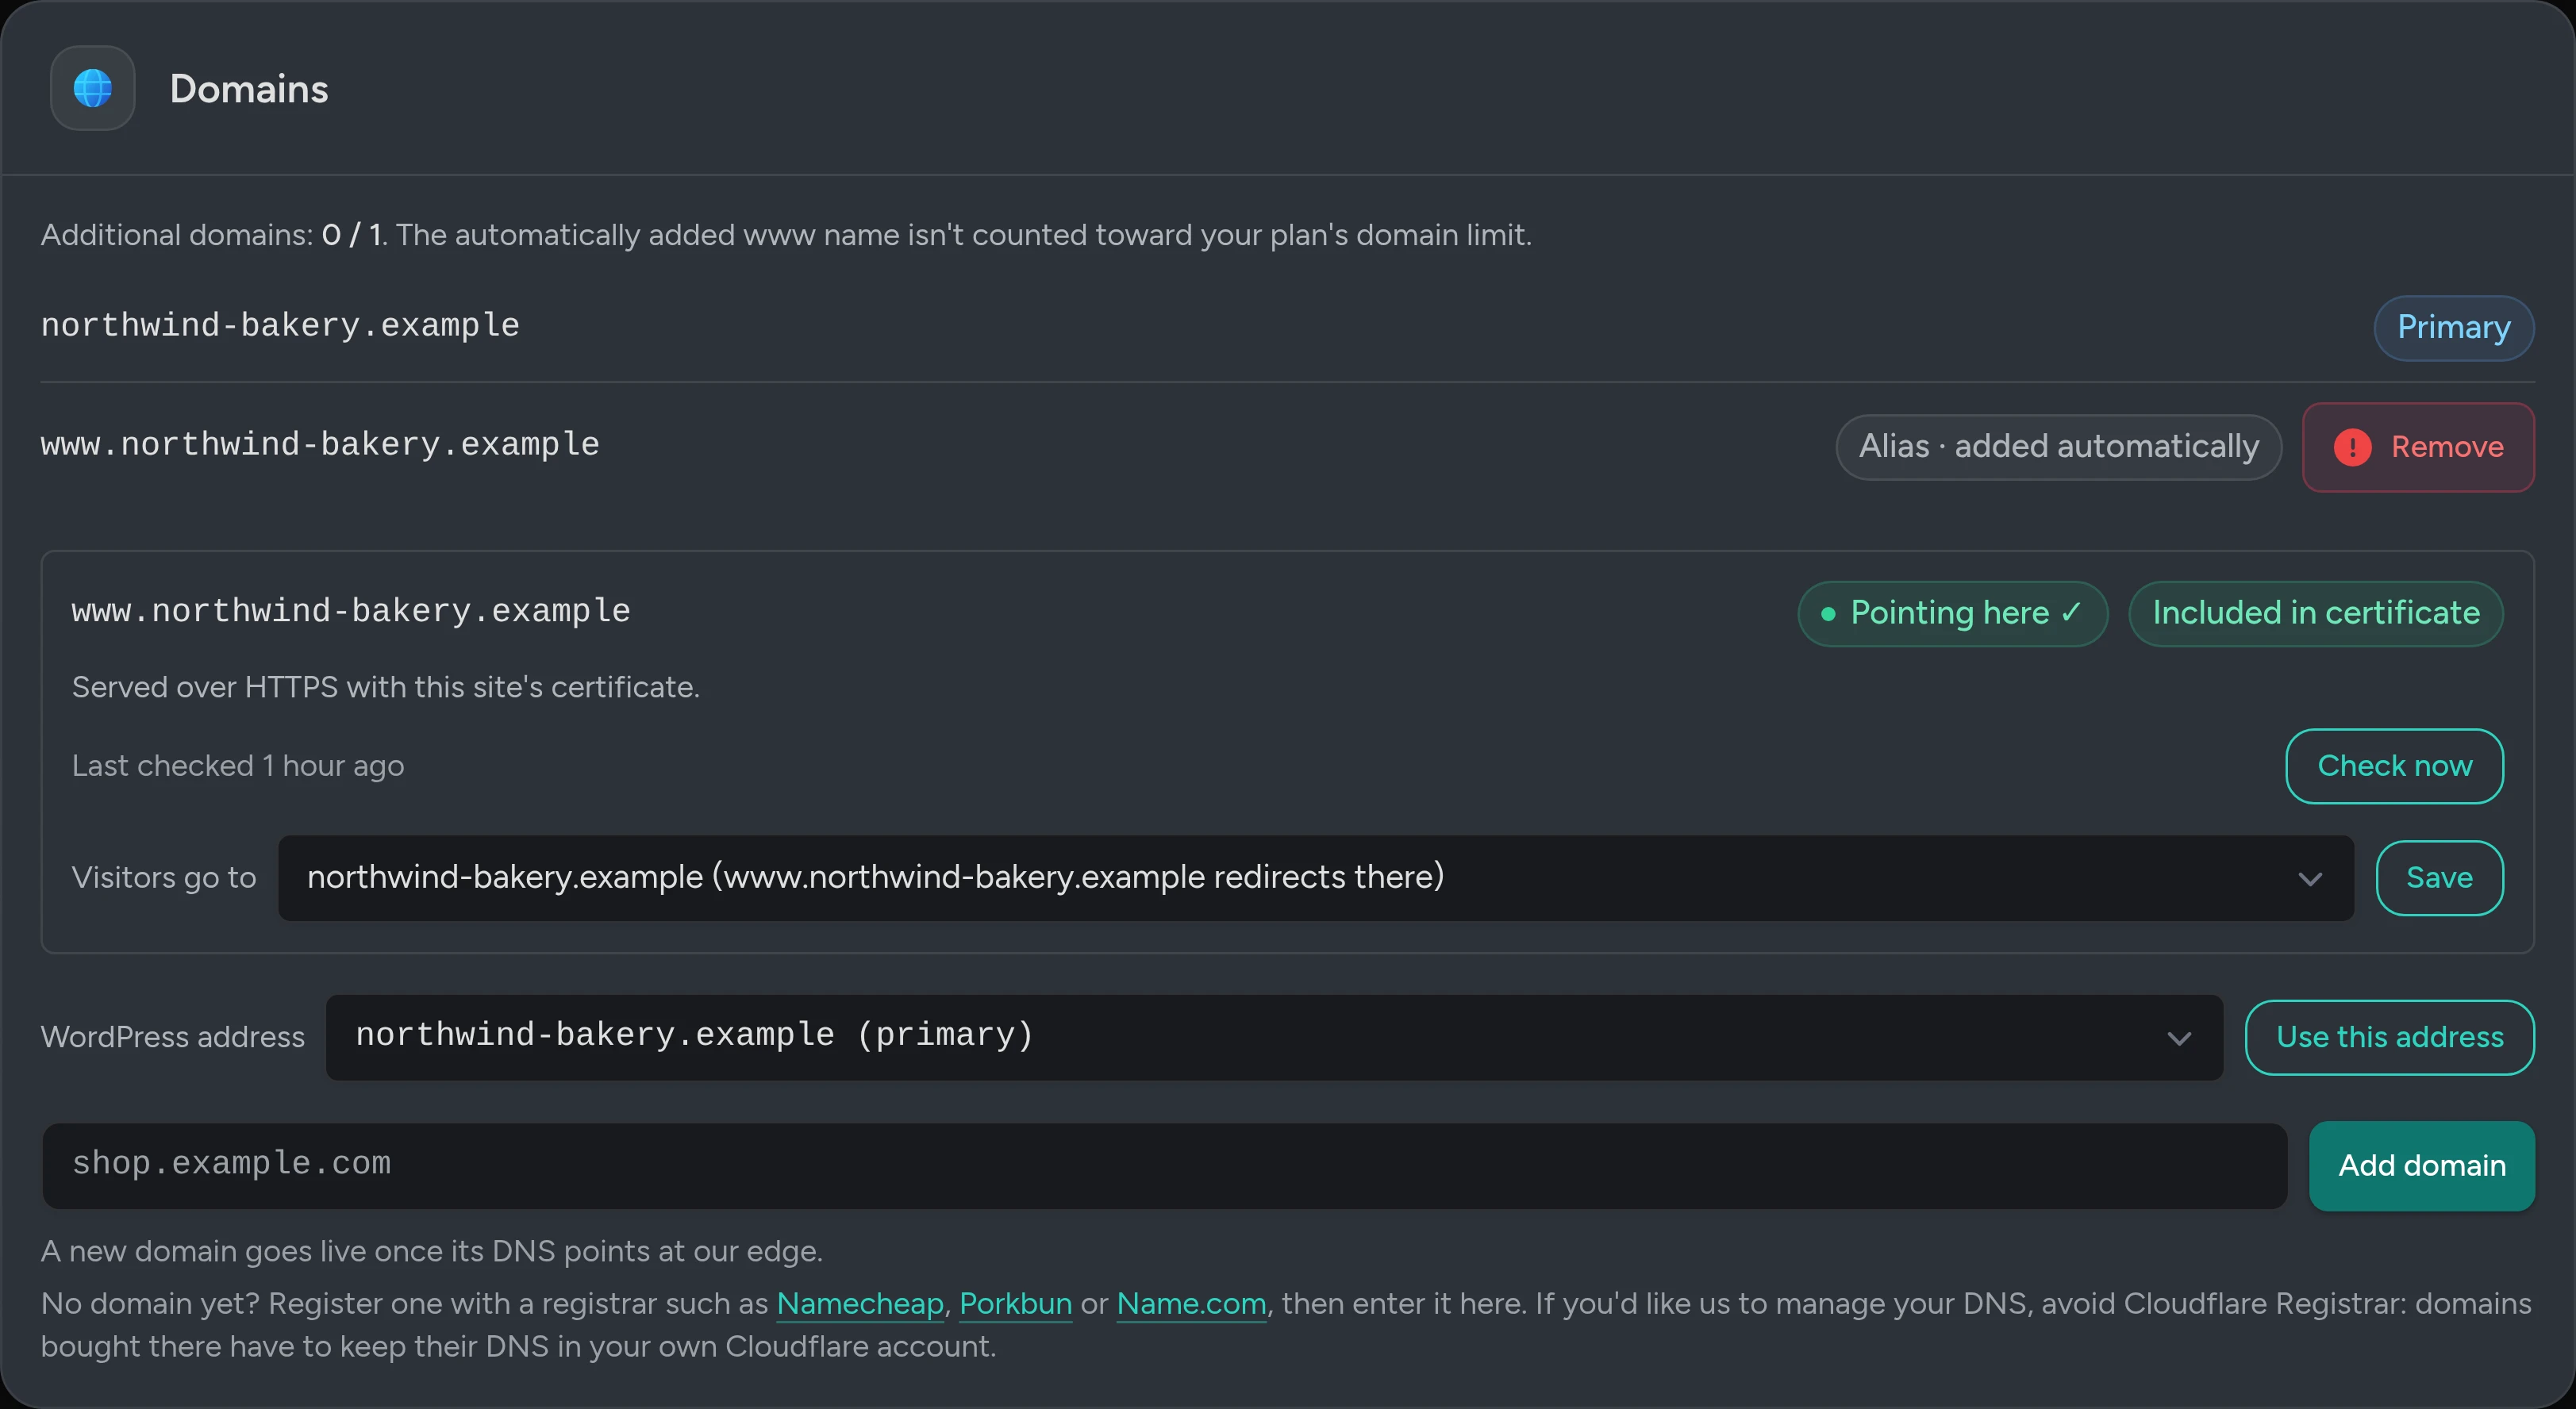Click the northwind-bakery.example primary domain row text
Screen dimensions: 2576x1409
[280, 325]
